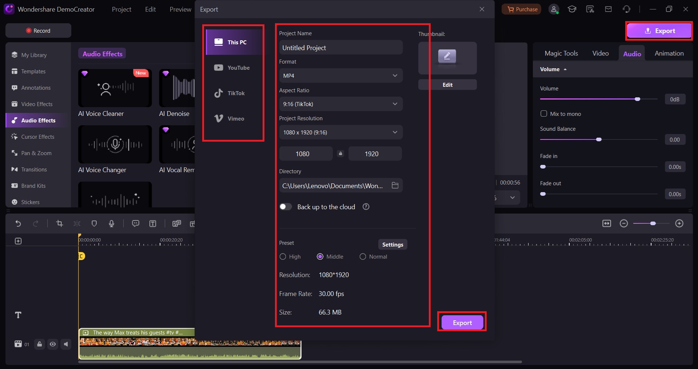Toggle track 01 visibility eye
Screen dimensions: 698x369
pos(53,344)
